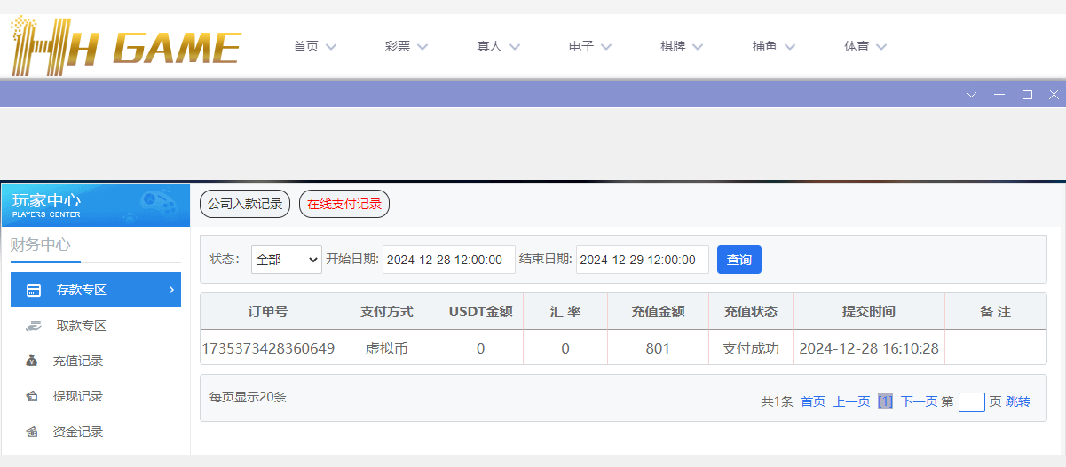
Task: Click the recharge records money bag icon
Action: 33,362
